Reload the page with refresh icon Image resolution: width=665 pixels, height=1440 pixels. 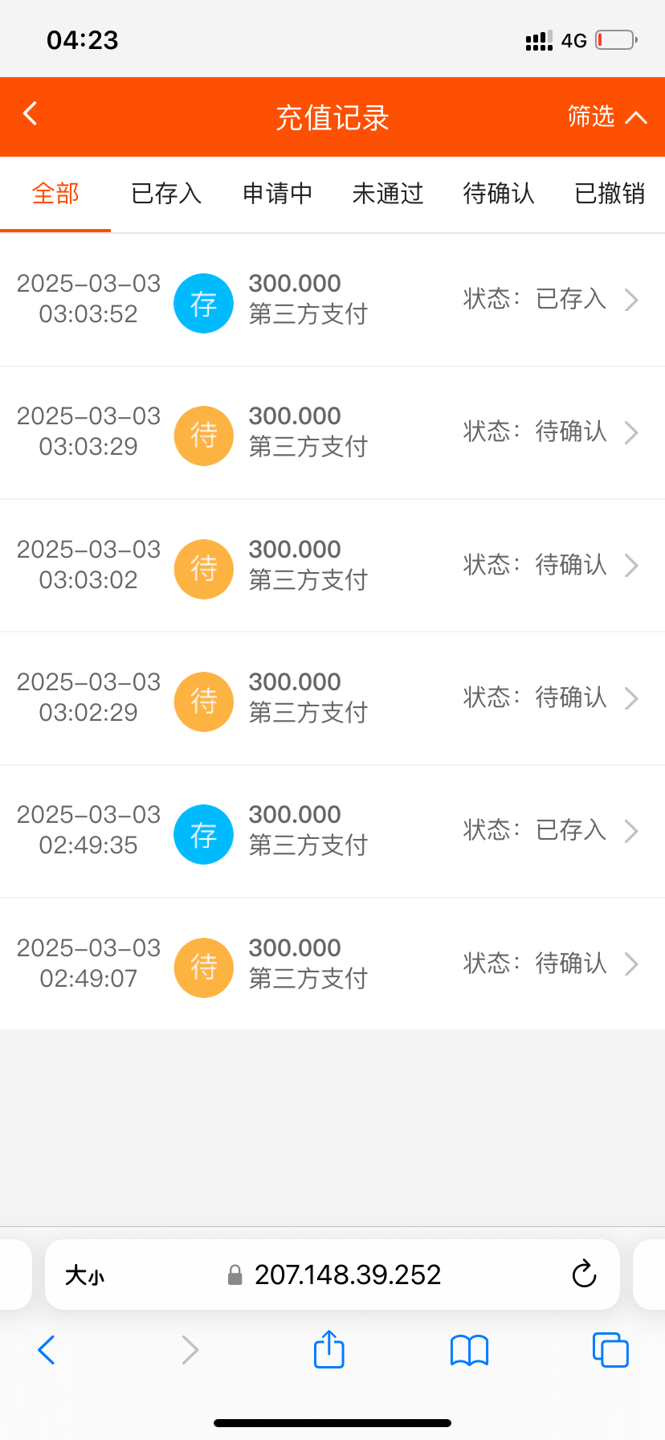click(584, 1274)
